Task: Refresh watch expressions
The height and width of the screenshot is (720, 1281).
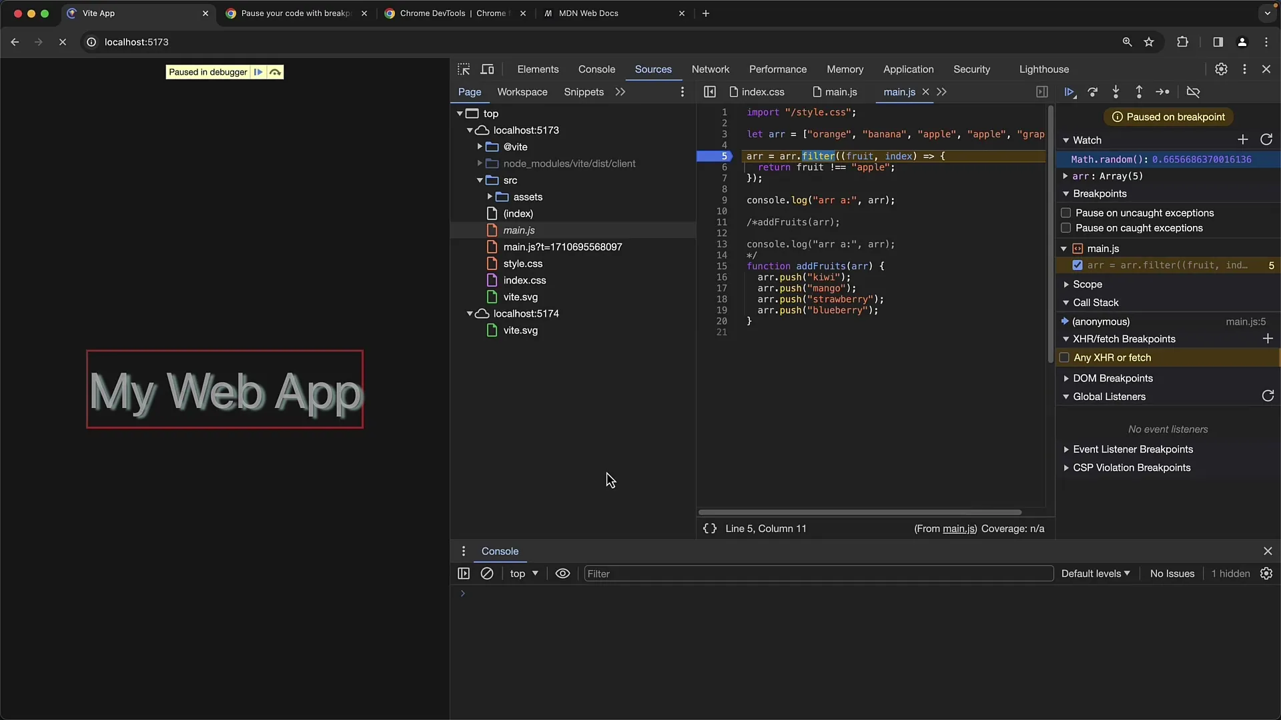Action: pos(1266,139)
